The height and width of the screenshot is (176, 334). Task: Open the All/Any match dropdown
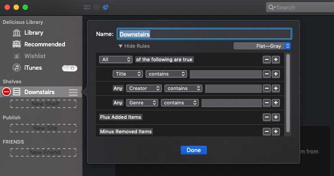coord(116,59)
